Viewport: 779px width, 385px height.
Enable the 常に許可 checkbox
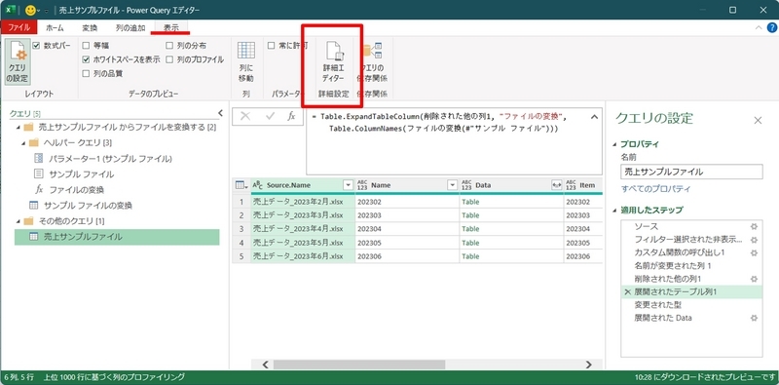tap(272, 46)
